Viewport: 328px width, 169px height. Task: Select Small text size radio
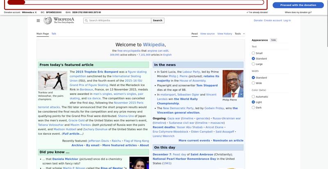[x=253, y=53]
